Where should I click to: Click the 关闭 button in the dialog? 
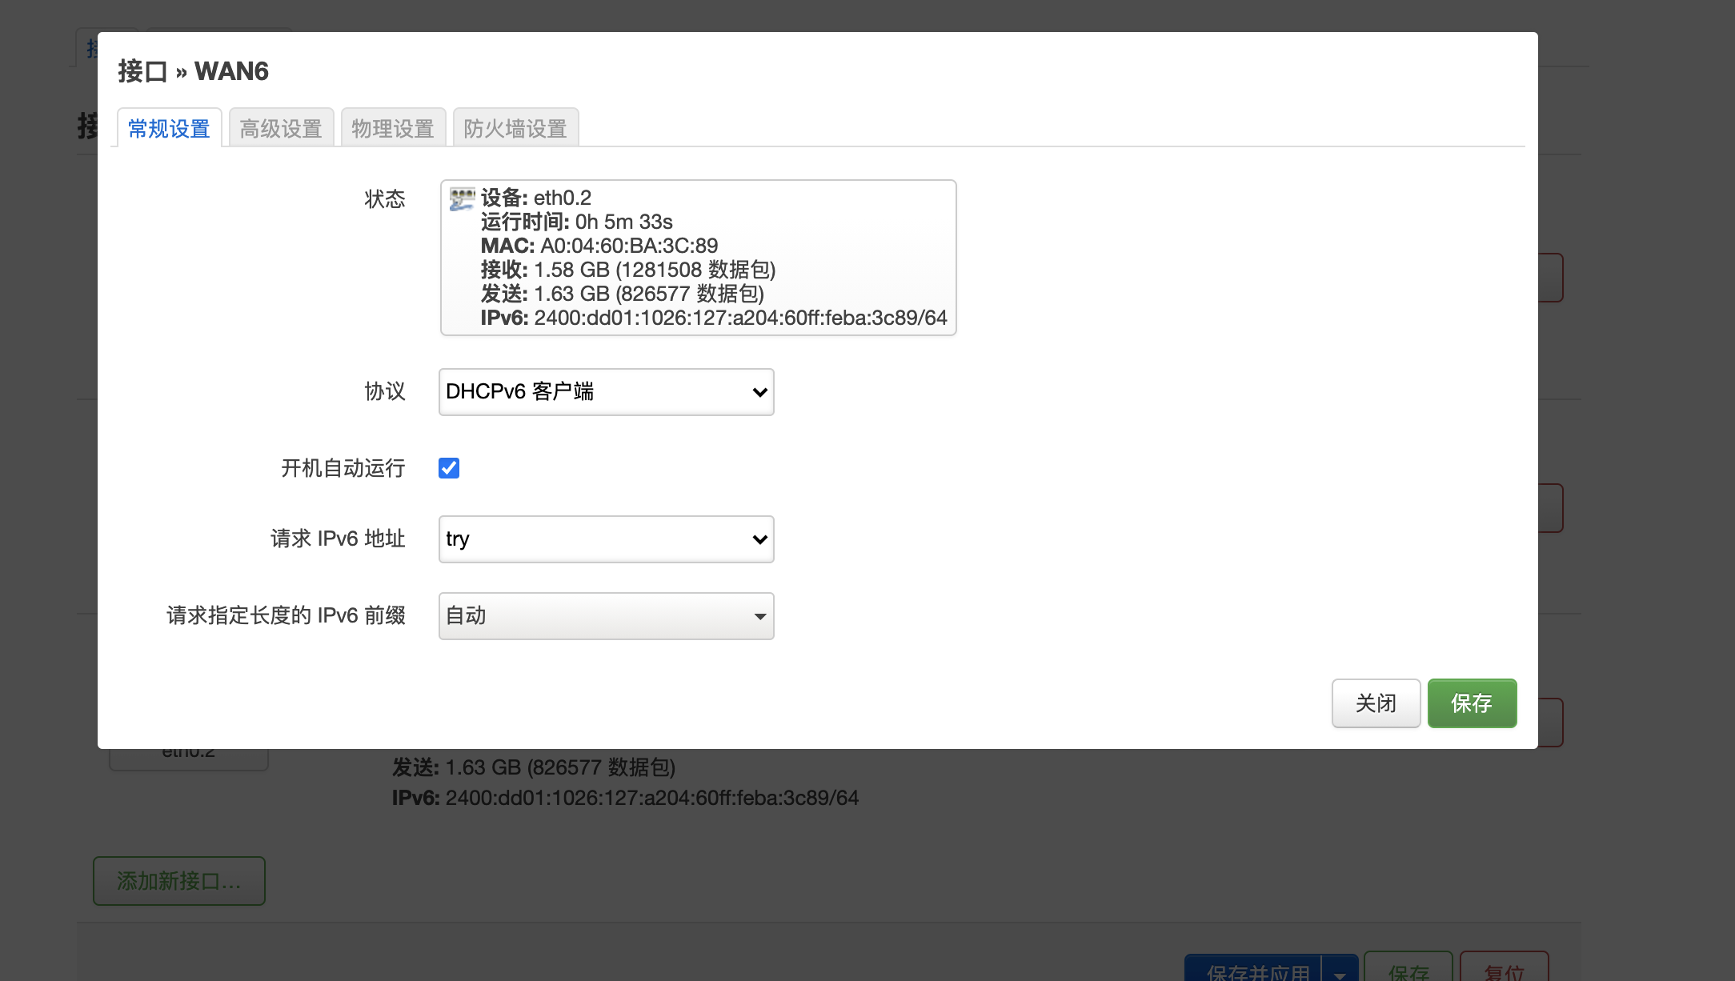point(1376,703)
